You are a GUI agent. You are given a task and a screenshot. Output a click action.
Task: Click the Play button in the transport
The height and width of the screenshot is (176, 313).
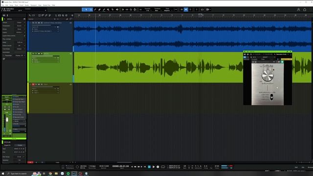point(154,167)
